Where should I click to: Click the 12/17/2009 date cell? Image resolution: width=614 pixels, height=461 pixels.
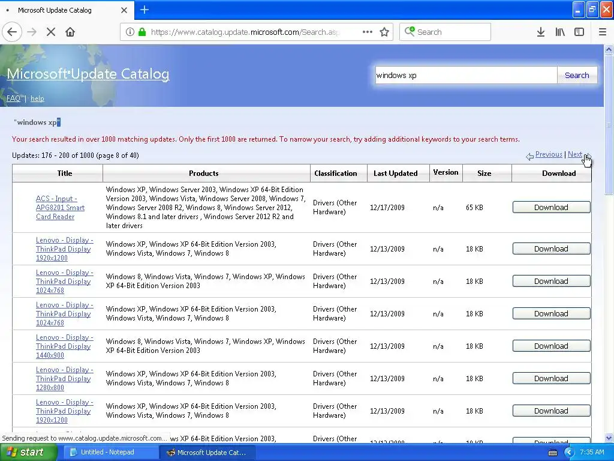[x=387, y=207]
